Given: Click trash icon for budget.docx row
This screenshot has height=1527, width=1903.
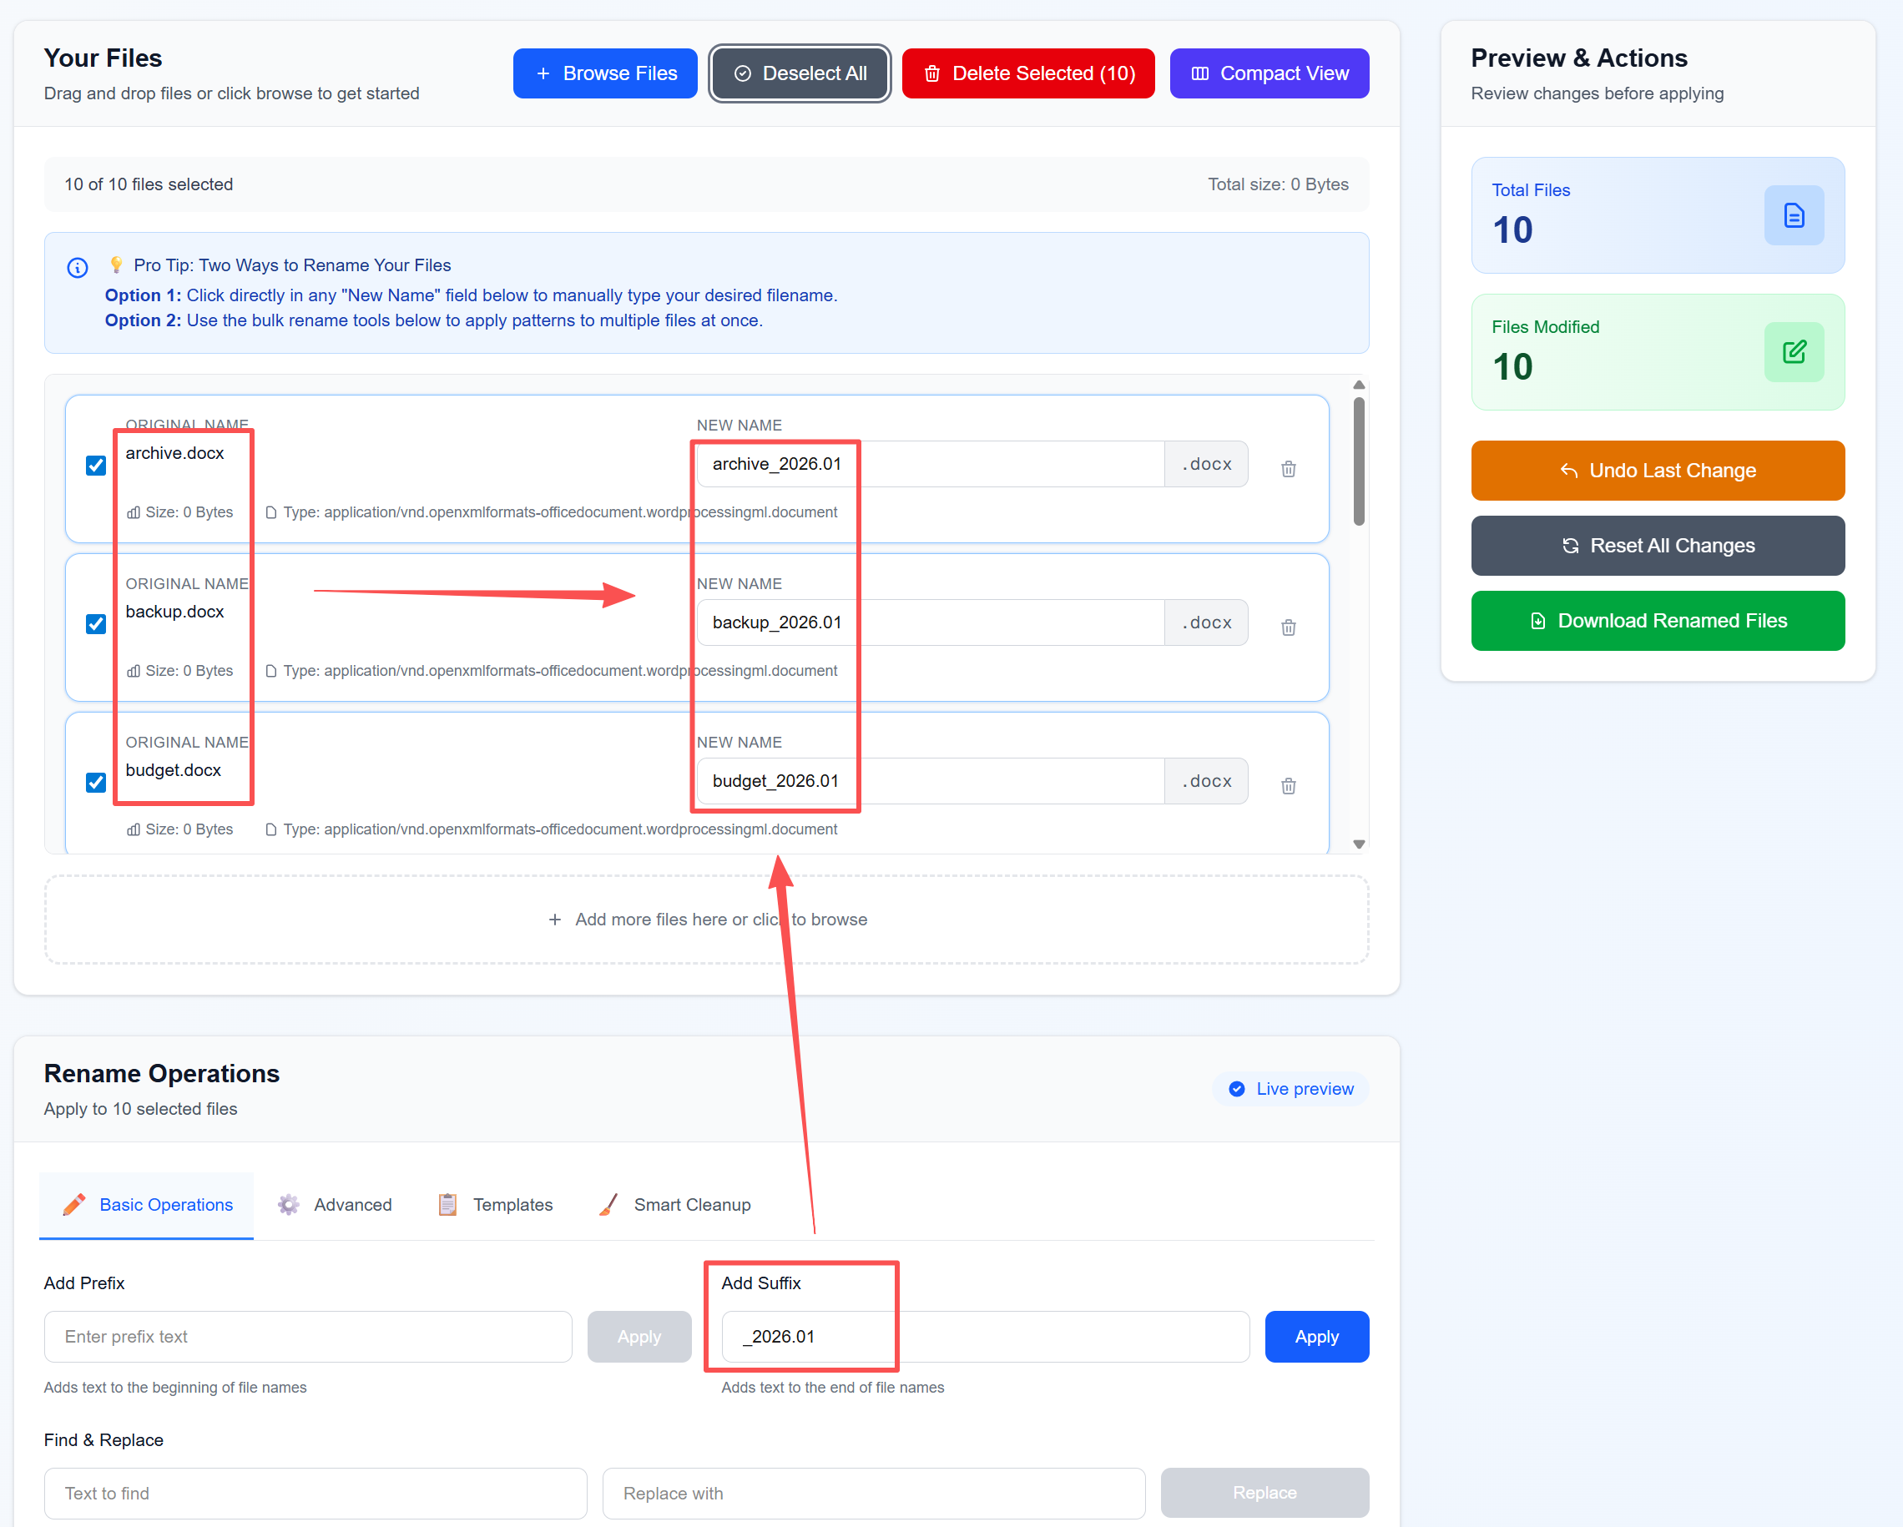Looking at the screenshot, I should [1288, 785].
